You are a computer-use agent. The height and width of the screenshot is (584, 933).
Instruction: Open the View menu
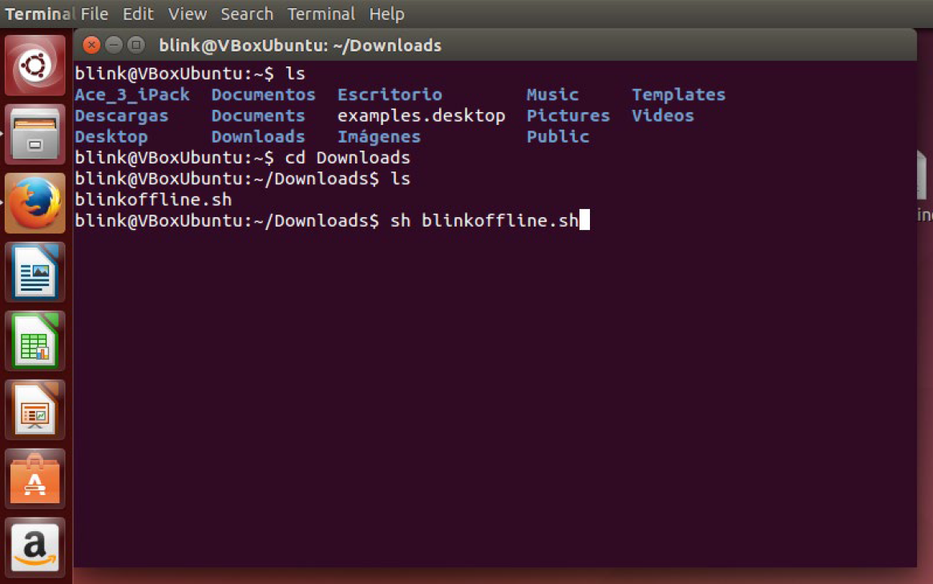tap(188, 14)
